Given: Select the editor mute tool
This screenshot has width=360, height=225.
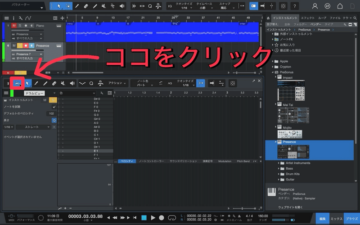Looking at the screenshot, I should click(x=63, y=83).
